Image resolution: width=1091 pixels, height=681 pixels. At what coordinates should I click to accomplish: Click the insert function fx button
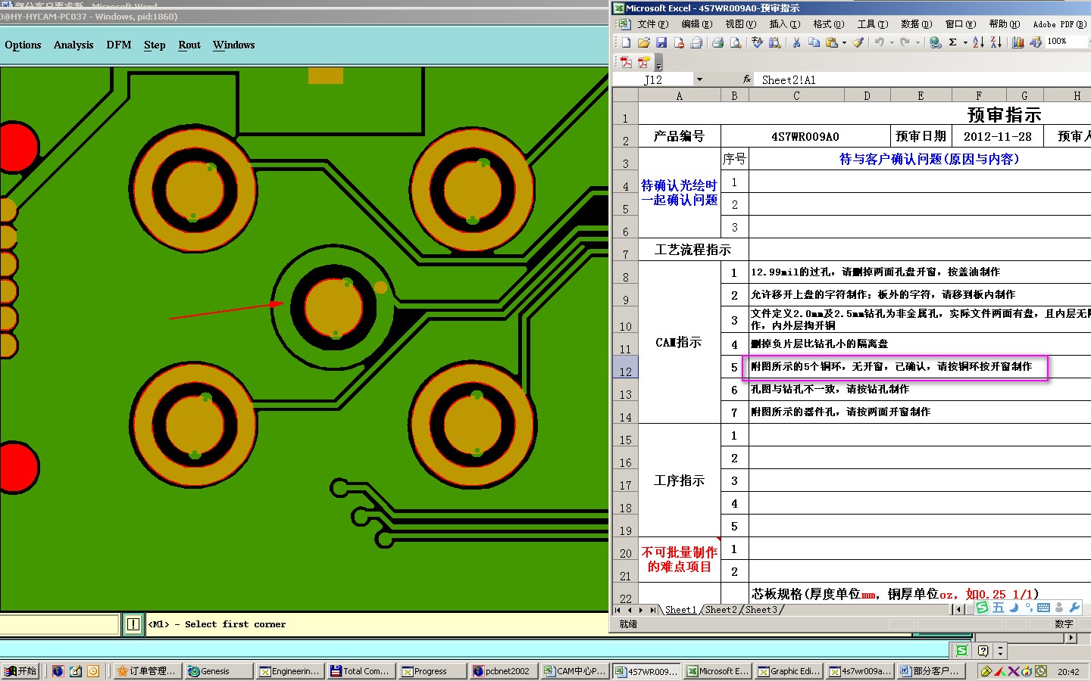click(747, 79)
